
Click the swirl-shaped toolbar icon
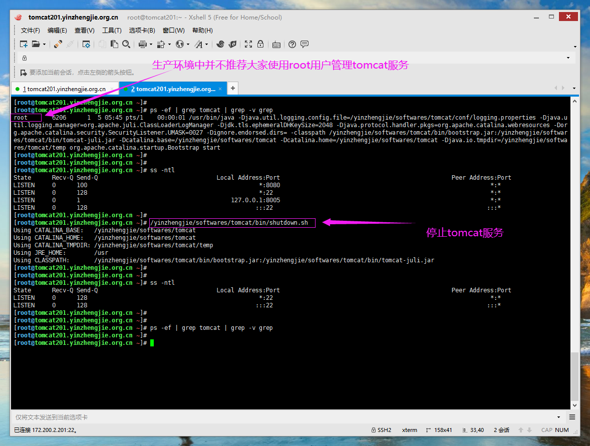pyautogui.click(x=220, y=45)
